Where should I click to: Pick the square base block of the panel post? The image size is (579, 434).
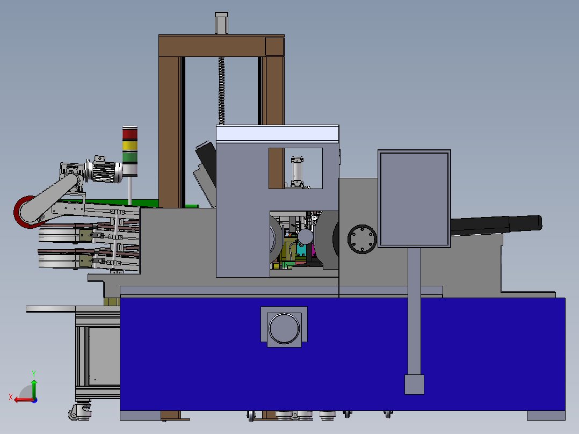pyautogui.click(x=414, y=385)
